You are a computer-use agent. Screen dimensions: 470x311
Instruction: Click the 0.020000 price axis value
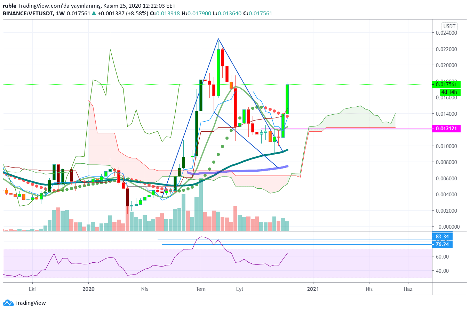click(447, 65)
